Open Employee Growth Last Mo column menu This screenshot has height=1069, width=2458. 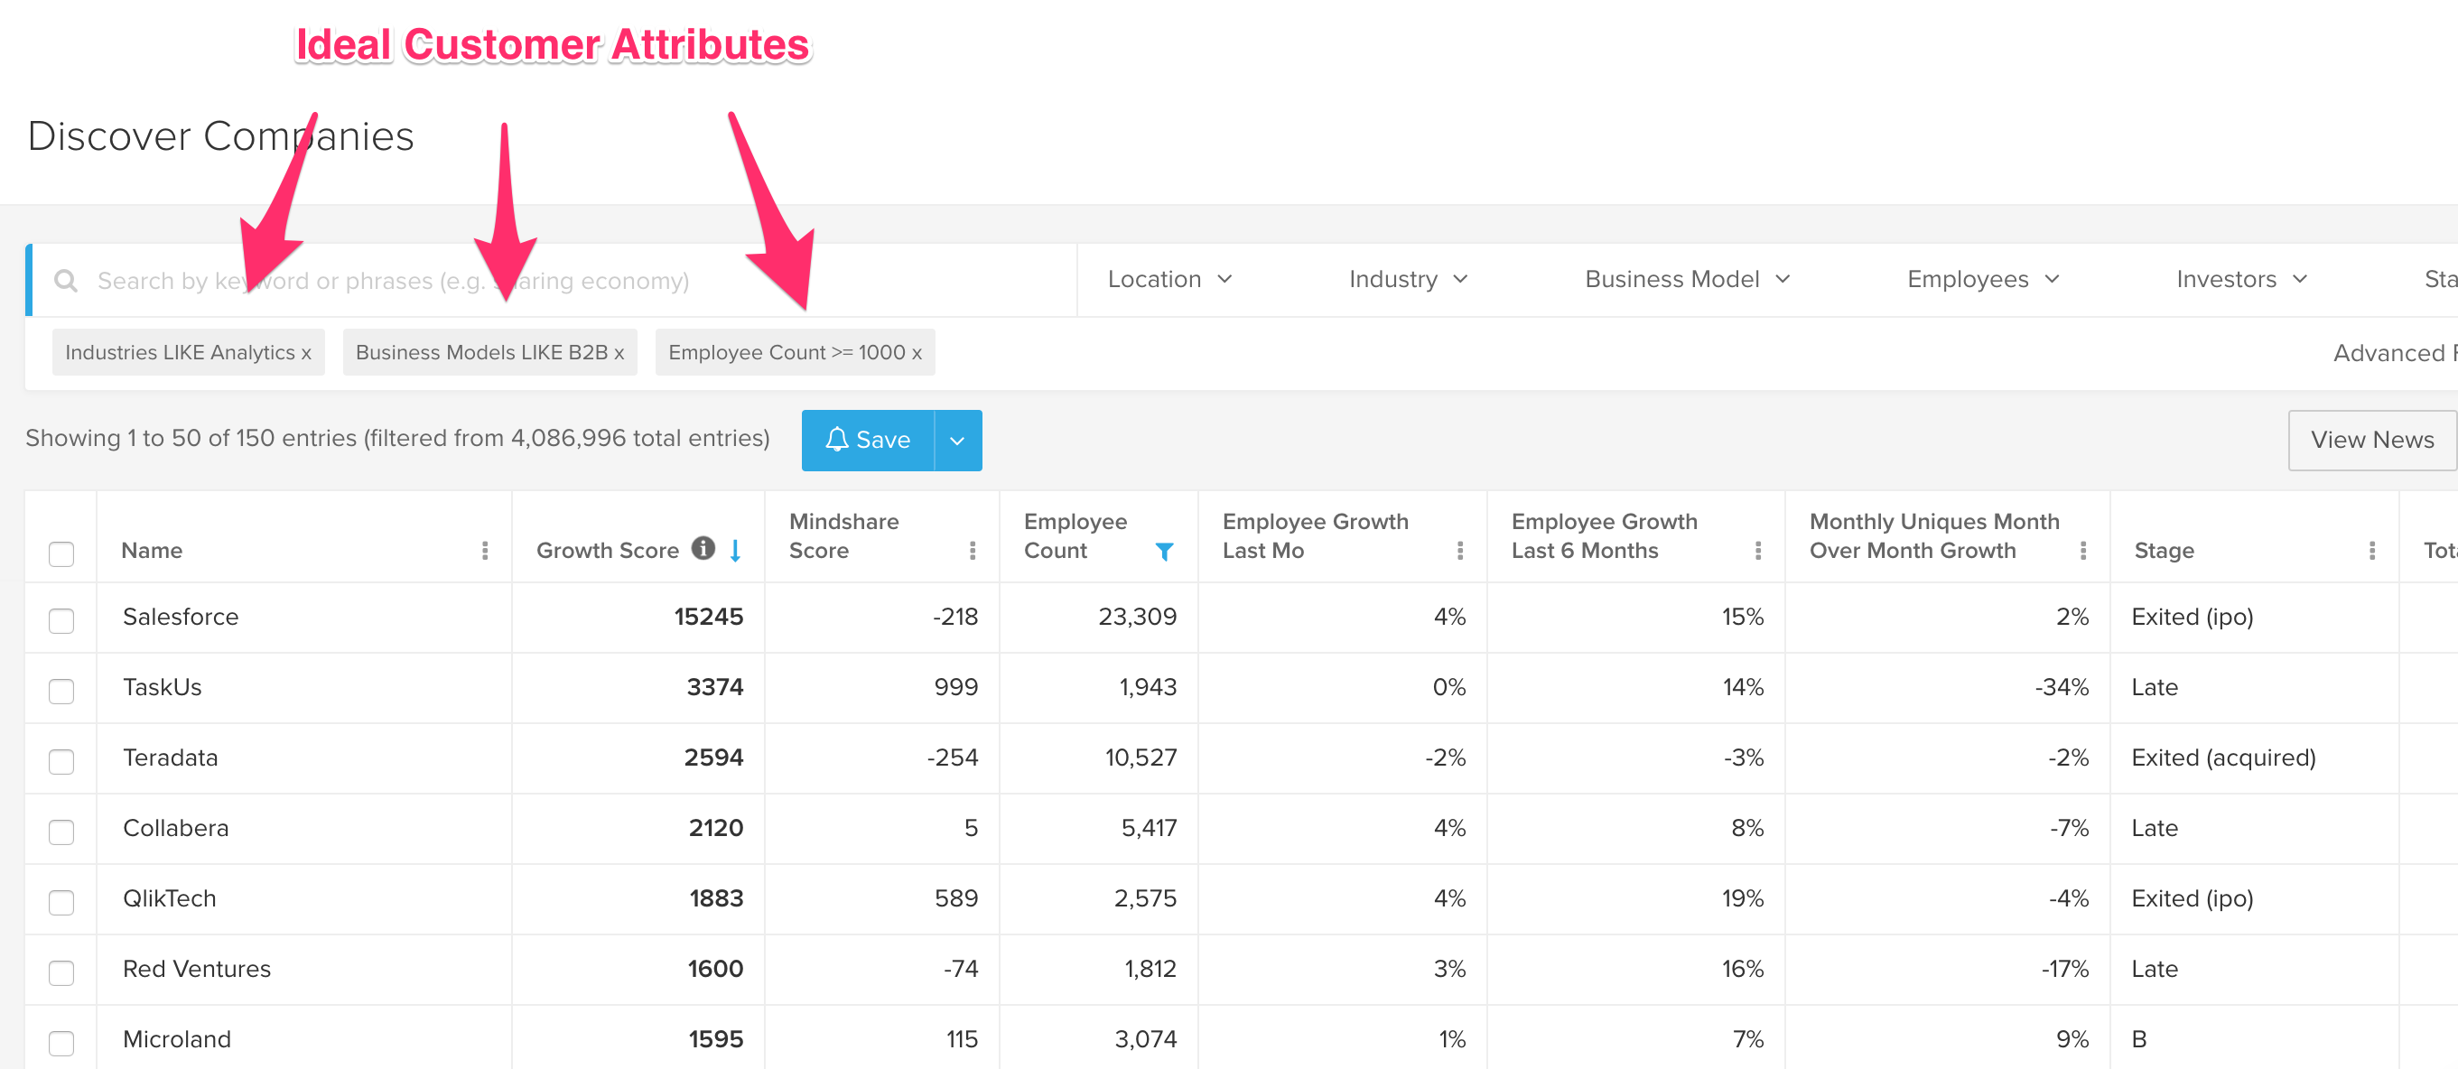pyautogui.click(x=1460, y=551)
